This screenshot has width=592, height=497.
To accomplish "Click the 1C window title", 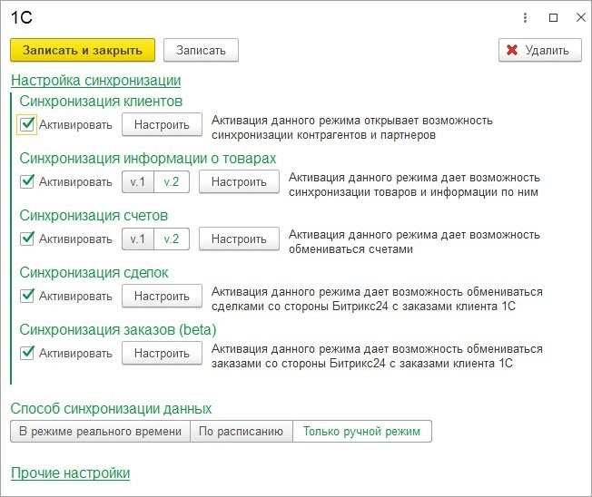I will pos(22,18).
